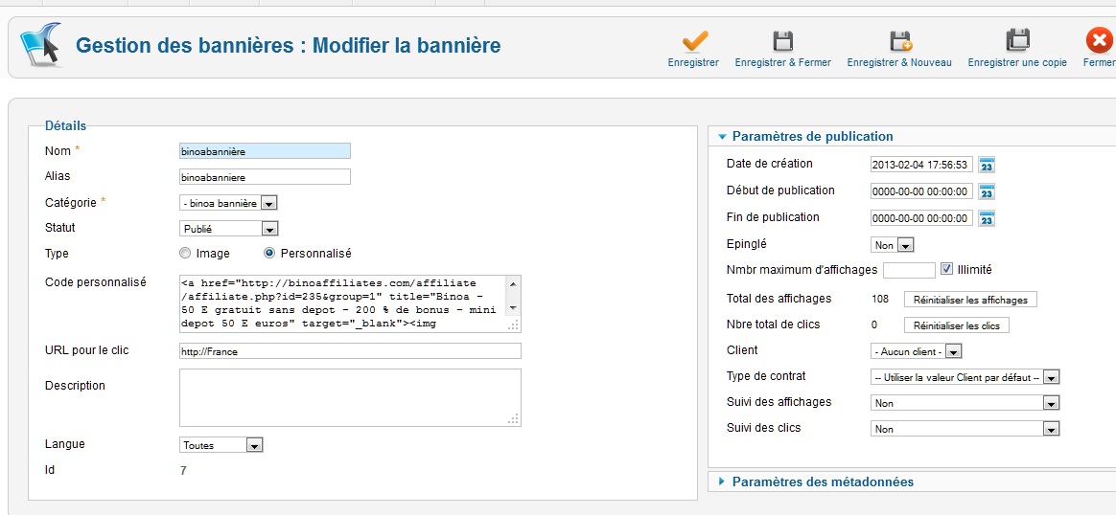Open calendar for Début de publication
1116x515 pixels.
987,191
